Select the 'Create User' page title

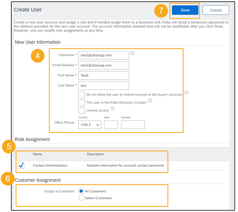[x=28, y=10]
